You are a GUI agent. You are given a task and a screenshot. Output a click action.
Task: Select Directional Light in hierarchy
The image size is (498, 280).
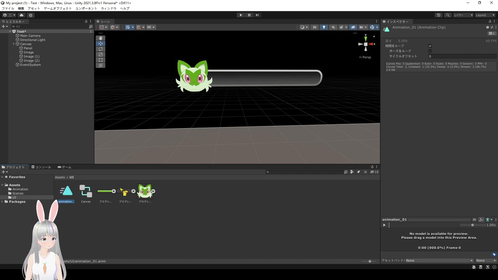pos(33,40)
